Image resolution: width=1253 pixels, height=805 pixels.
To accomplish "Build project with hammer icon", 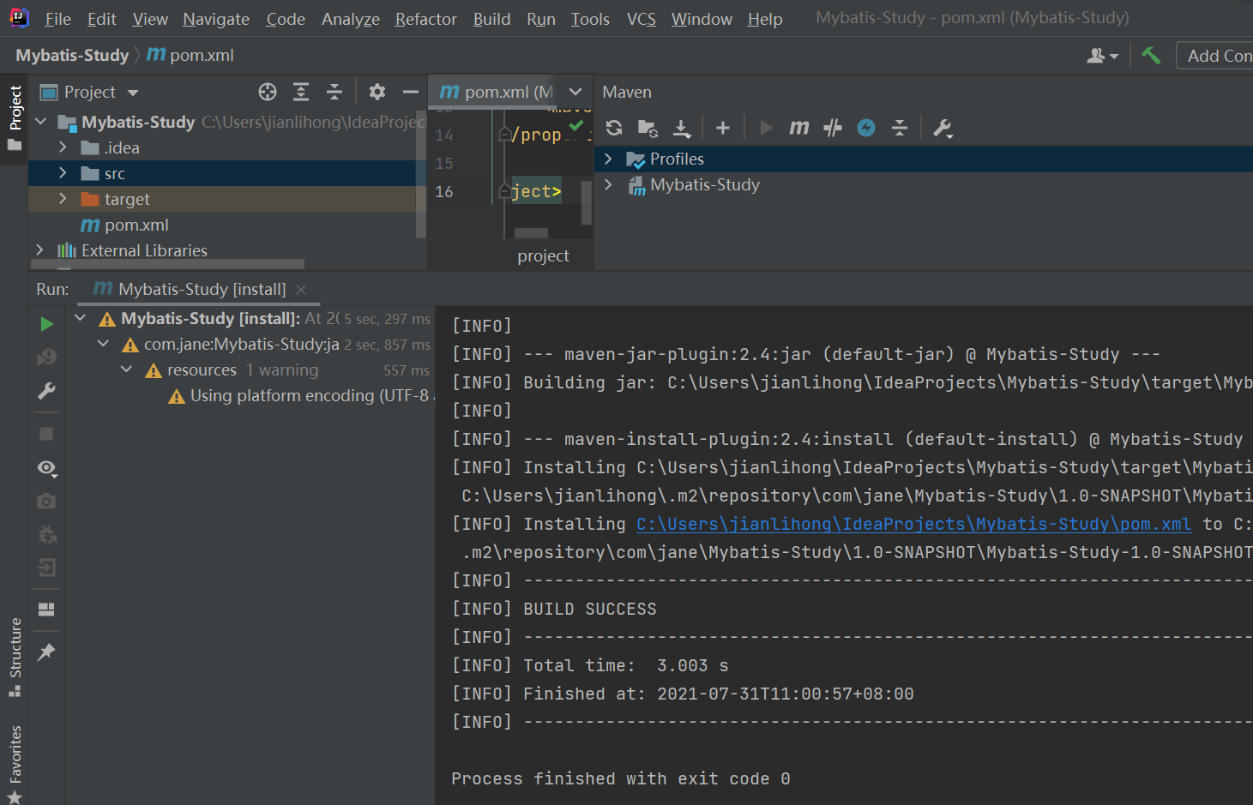I will coord(1151,56).
